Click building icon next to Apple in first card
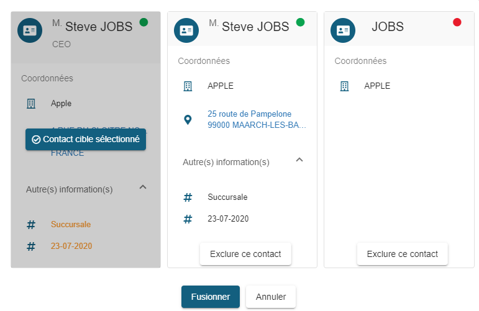This screenshot has width=479, height=311. tap(31, 104)
